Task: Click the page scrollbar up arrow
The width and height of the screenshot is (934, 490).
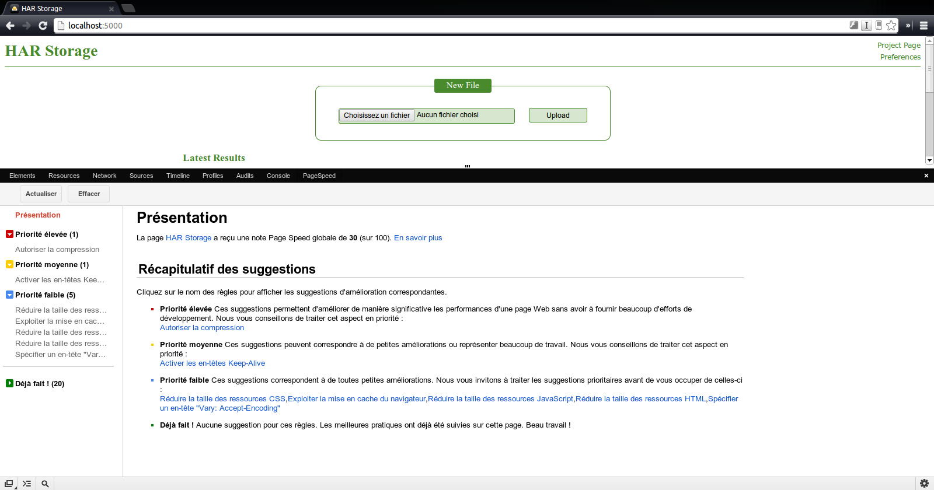Action: 929,41
